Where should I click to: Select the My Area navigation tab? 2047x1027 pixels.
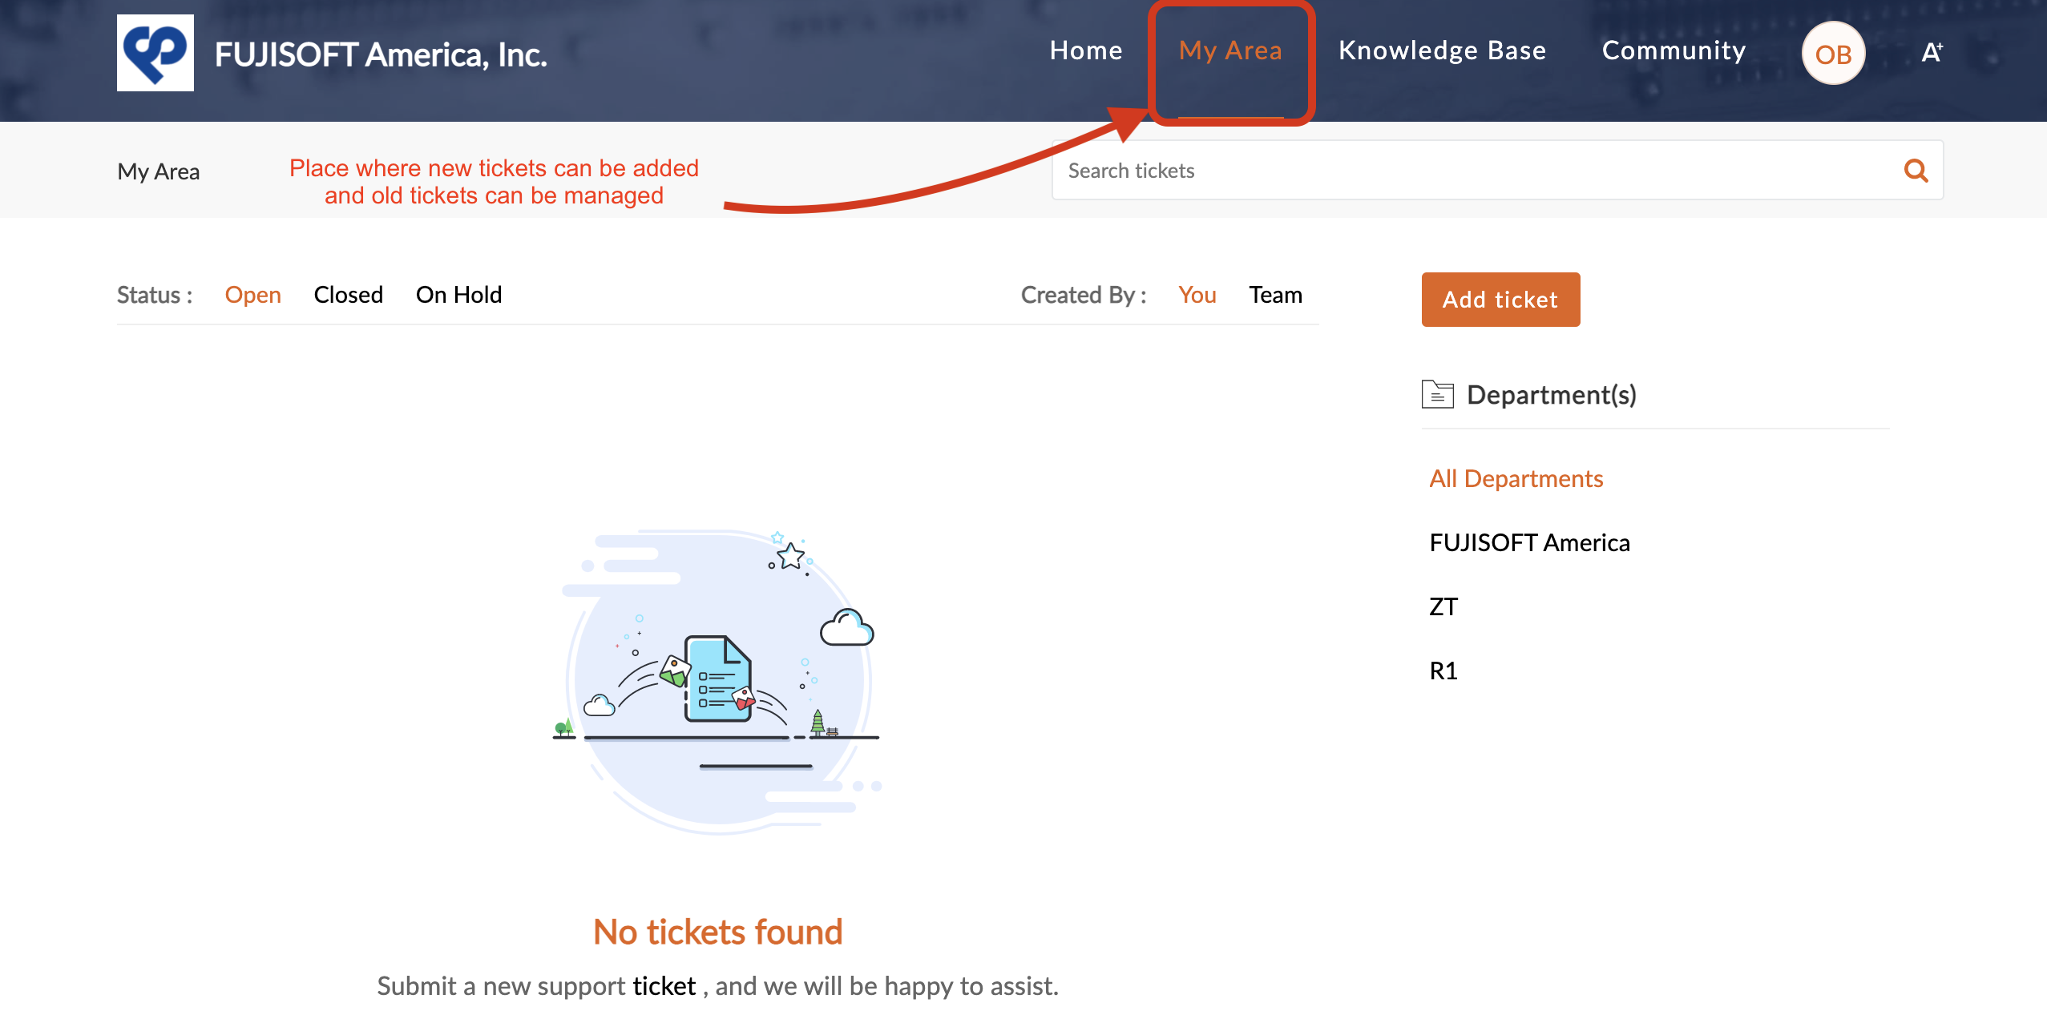pos(1230,50)
